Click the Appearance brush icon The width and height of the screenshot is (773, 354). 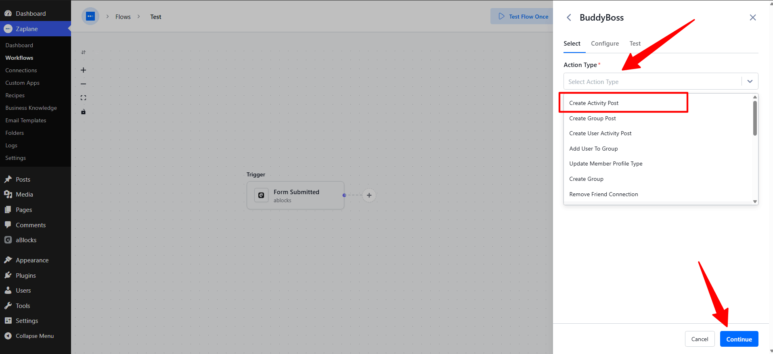point(8,260)
